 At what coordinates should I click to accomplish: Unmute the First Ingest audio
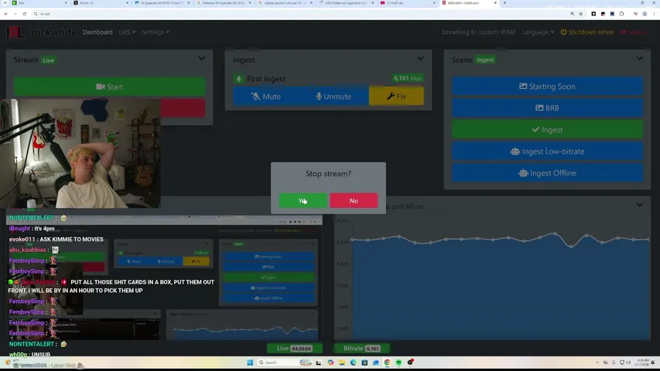point(333,97)
